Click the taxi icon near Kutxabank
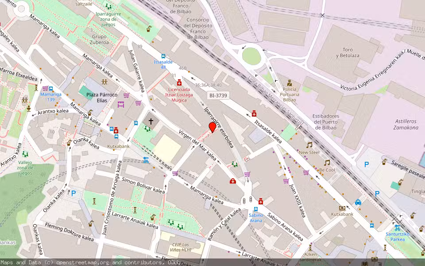The height and width of the screenshot is (266, 425). [x=358, y=202]
